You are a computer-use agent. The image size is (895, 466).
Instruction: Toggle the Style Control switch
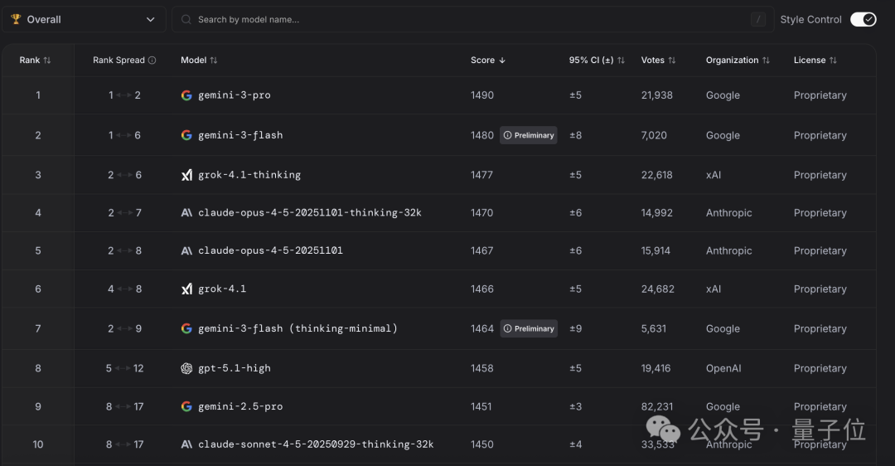click(x=863, y=19)
